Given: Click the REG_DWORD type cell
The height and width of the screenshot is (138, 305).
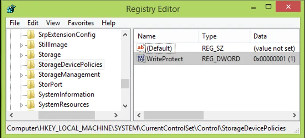Looking at the screenshot, I should pyautogui.click(x=221, y=59).
